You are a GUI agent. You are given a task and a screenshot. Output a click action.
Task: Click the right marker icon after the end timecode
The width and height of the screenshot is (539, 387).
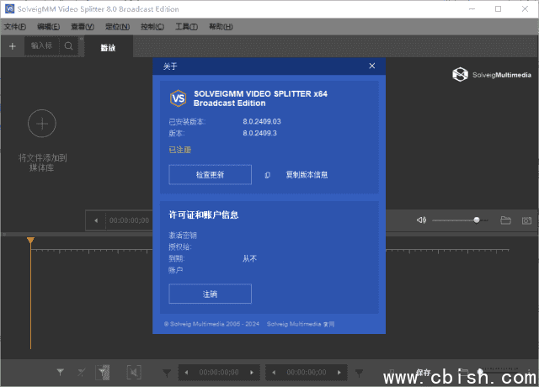point(360,373)
